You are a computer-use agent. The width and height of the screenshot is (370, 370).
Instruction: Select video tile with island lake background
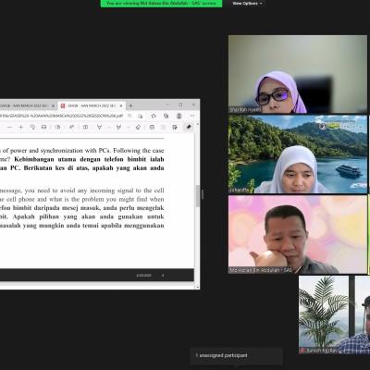click(298, 154)
